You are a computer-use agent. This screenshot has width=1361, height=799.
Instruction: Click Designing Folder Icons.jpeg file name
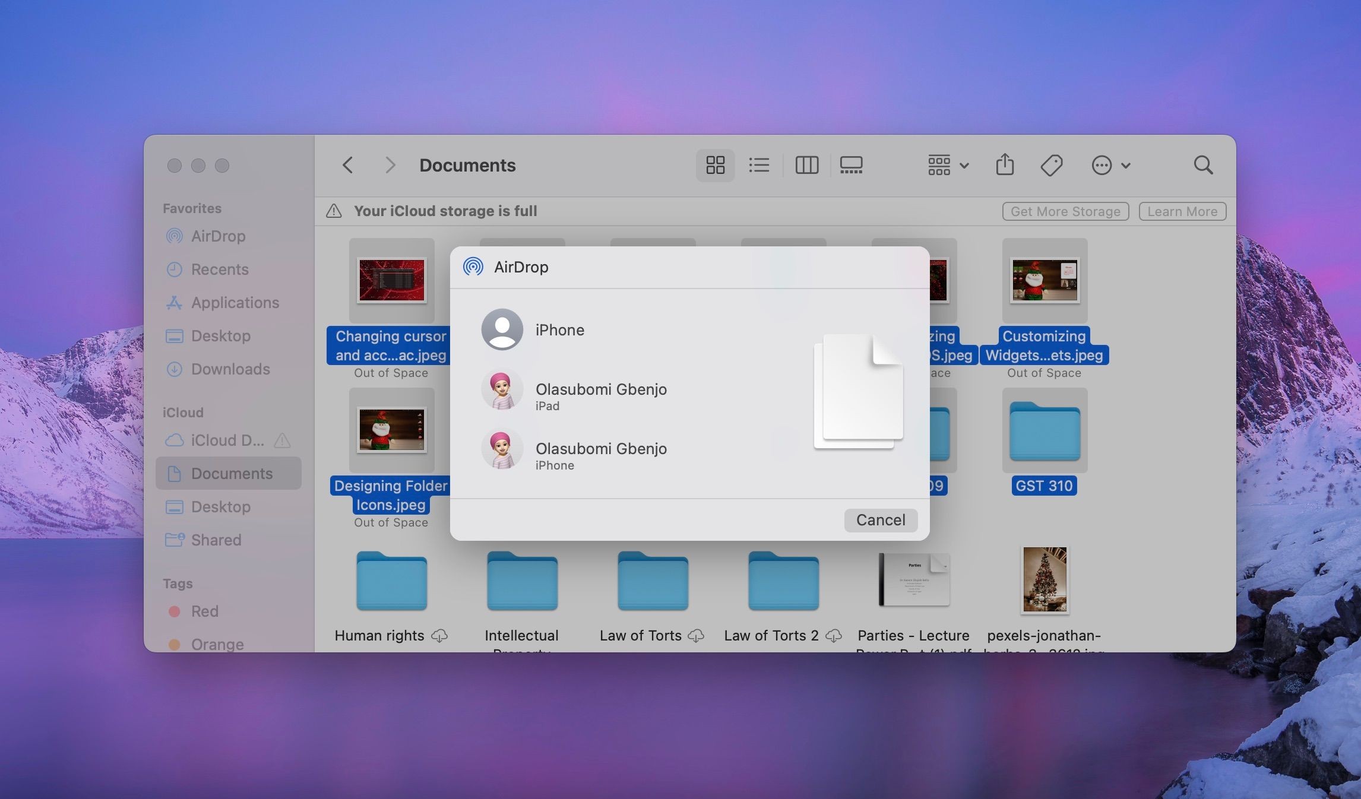391,495
